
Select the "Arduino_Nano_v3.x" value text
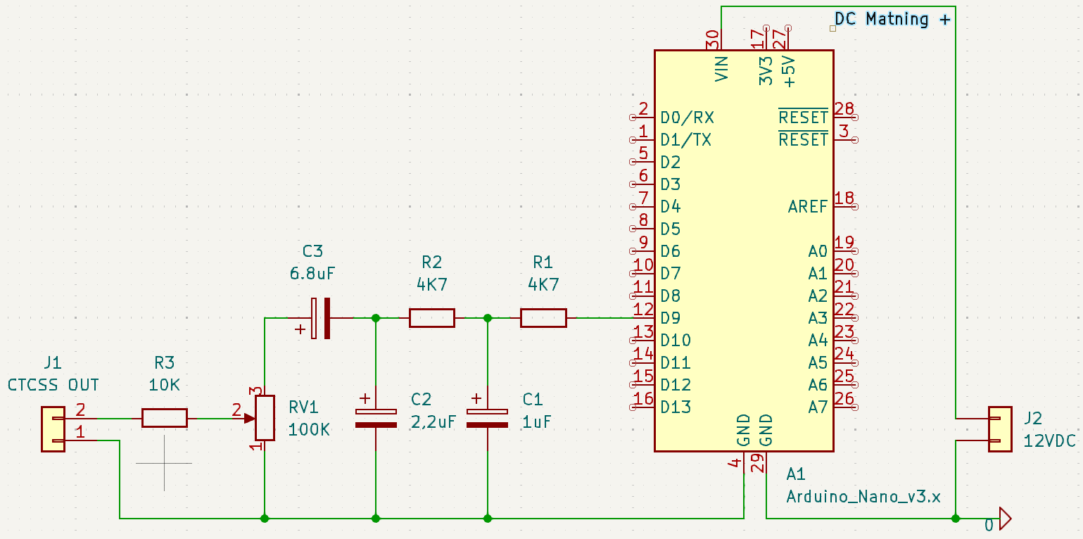(863, 496)
